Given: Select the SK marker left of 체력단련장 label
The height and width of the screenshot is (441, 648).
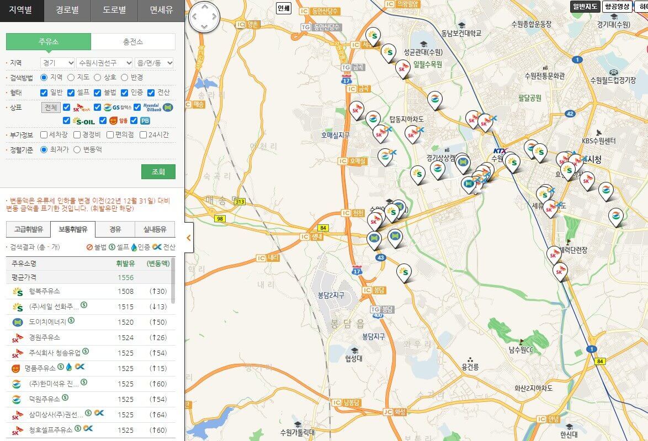Looking at the screenshot, I should point(554,255).
